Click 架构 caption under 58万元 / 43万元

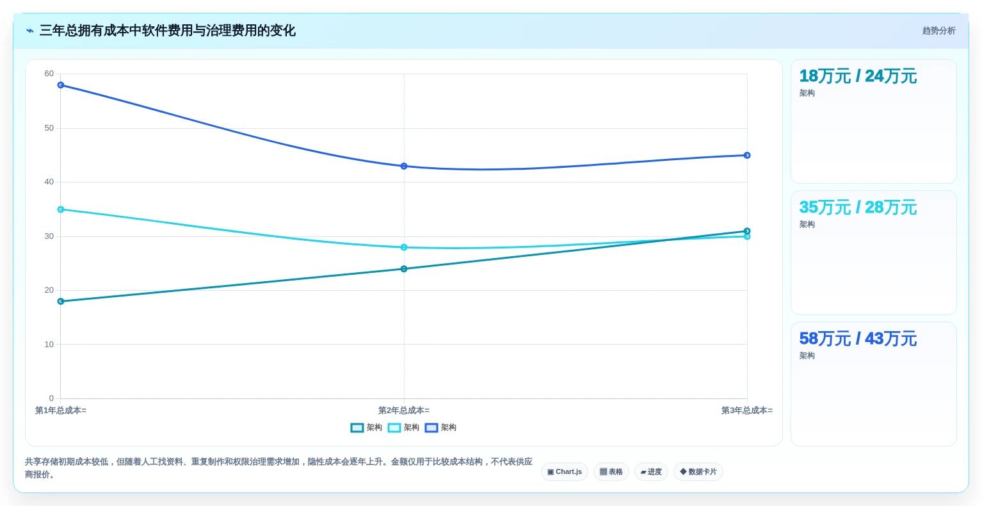[x=807, y=356]
